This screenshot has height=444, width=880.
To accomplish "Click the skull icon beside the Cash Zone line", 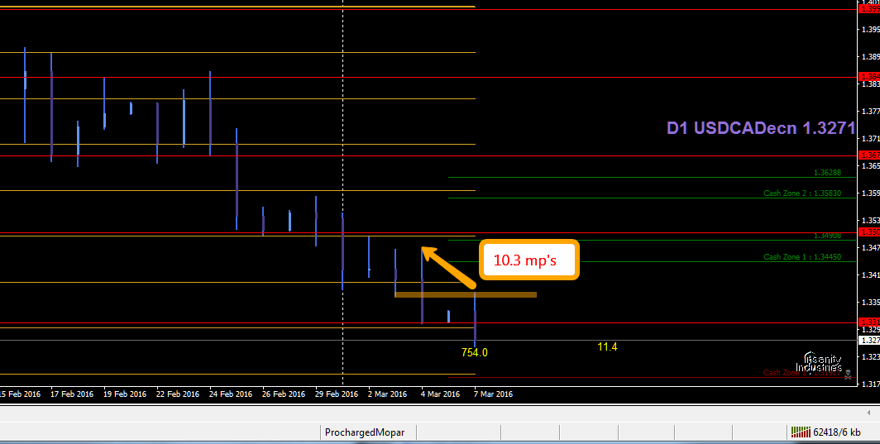I will click(x=848, y=373).
